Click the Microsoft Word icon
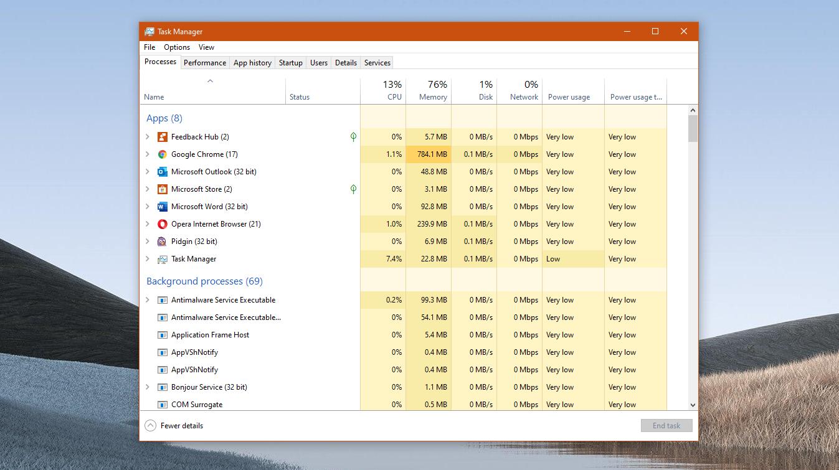Viewport: 839px width, 470px height. tap(162, 207)
